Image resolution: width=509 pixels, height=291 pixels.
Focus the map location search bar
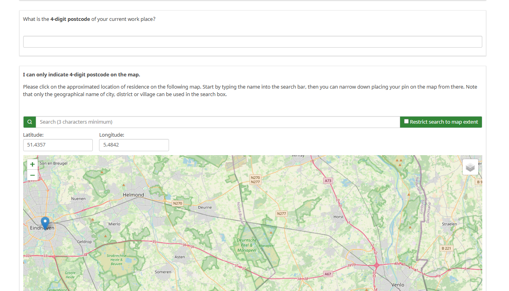(218, 122)
